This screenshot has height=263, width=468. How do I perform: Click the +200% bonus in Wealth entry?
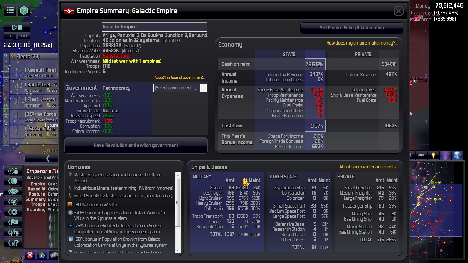tap(93, 205)
